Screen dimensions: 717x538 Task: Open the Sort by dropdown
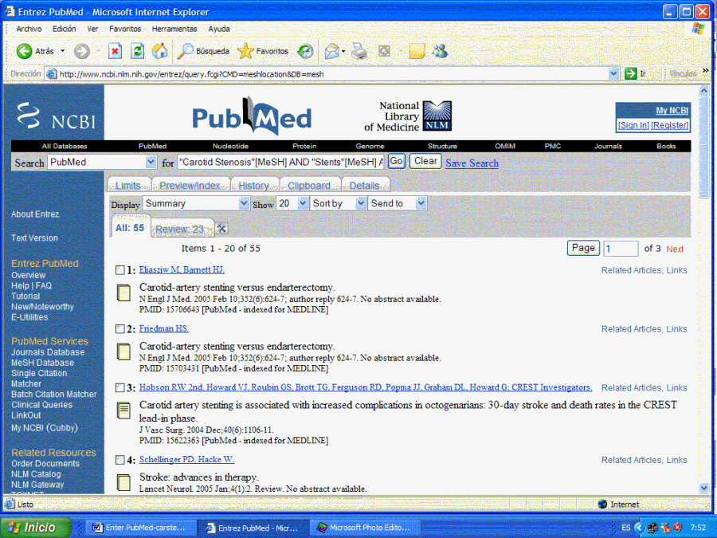coord(339,204)
